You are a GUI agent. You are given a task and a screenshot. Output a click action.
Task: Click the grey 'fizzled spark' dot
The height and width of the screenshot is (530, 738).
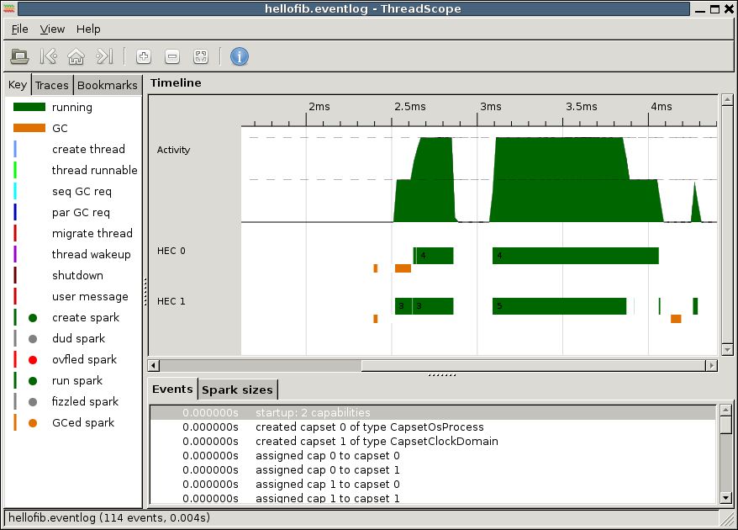tap(33, 402)
